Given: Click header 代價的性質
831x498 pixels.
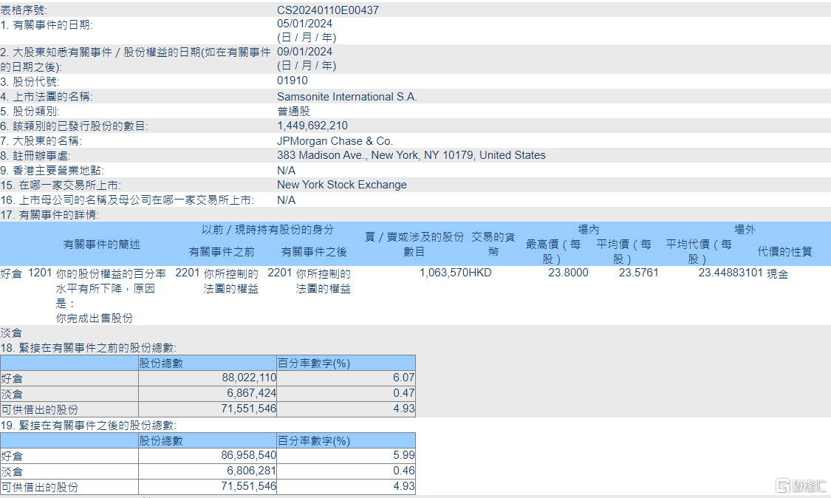Looking at the screenshot, I should coord(785,252).
